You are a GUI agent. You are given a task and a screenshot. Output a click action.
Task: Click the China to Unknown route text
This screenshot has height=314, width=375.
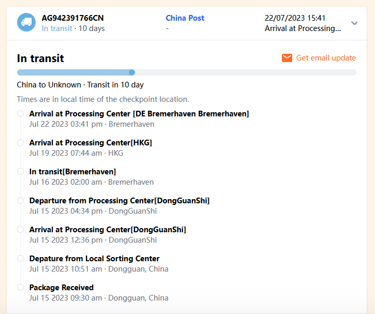click(49, 85)
